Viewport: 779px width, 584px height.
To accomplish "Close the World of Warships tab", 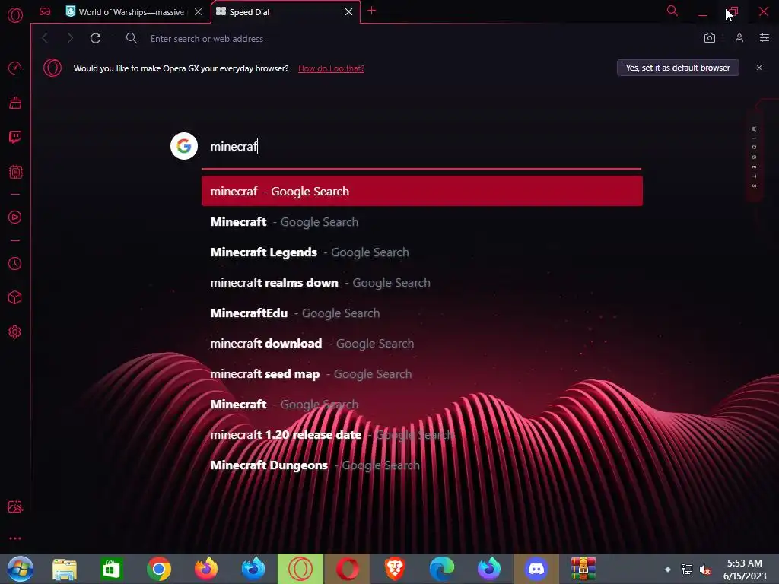I will tap(199, 12).
